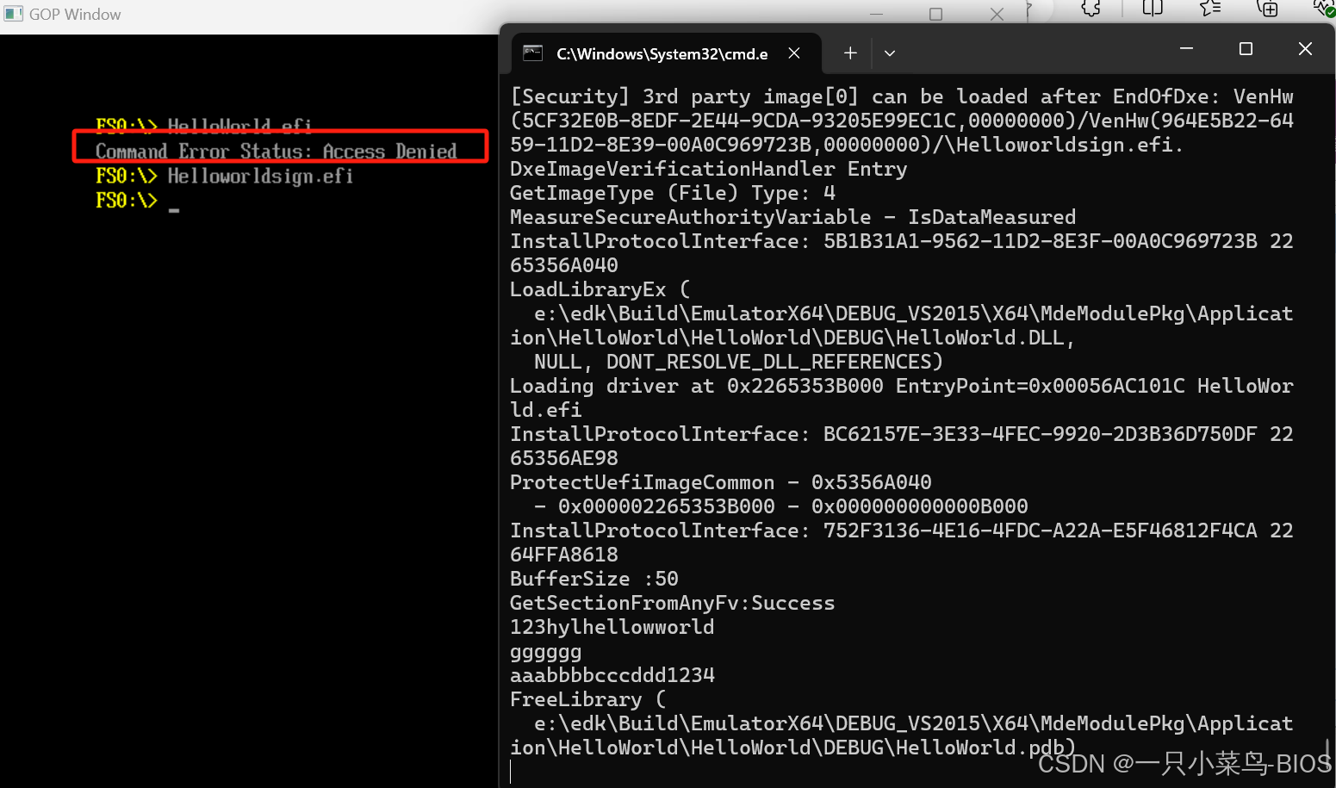Open the browser extensions puzzle icon
The width and height of the screenshot is (1336, 788).
1091,9
